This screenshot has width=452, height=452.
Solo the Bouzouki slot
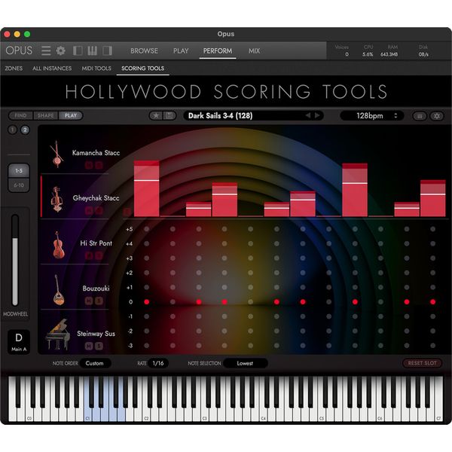tap(99, 301)
